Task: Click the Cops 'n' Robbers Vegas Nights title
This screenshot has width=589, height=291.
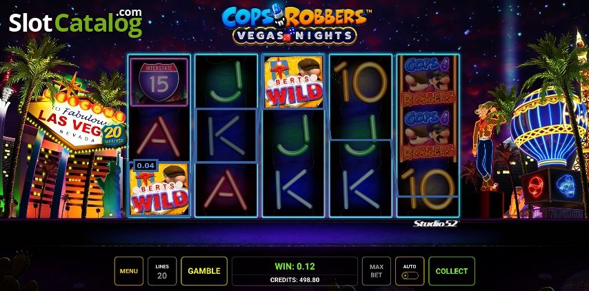Action: tap(294, 24)
